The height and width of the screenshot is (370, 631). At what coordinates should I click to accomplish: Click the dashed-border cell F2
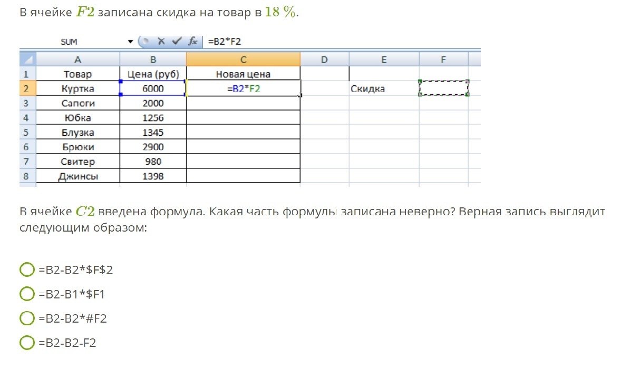pos(443,88)
